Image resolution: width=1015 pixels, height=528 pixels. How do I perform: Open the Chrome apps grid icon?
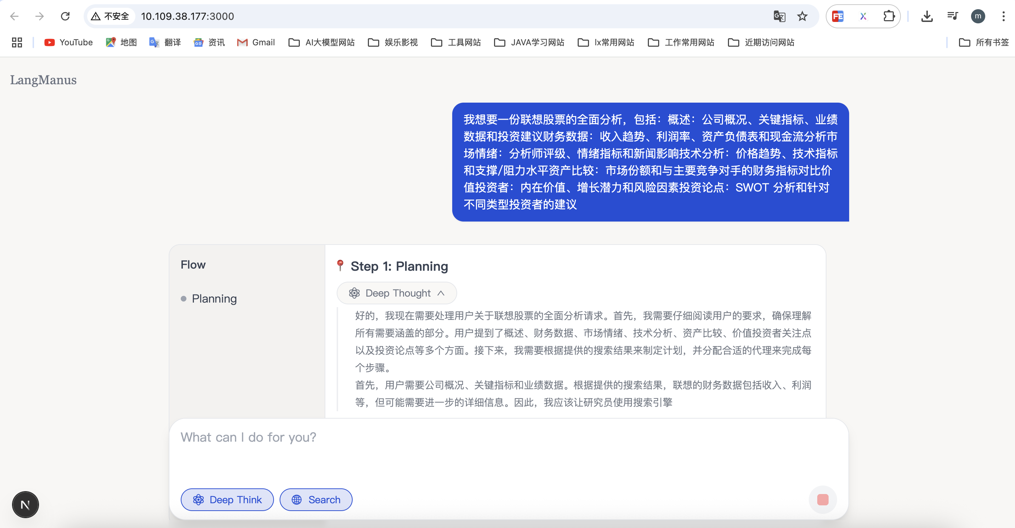pos(17,42)
